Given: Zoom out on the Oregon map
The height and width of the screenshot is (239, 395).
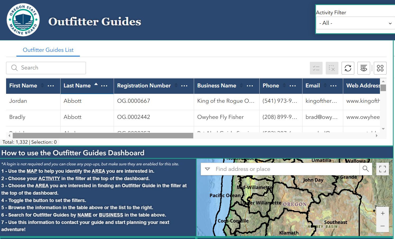Looking at the screenshot, I should (382, 226).
